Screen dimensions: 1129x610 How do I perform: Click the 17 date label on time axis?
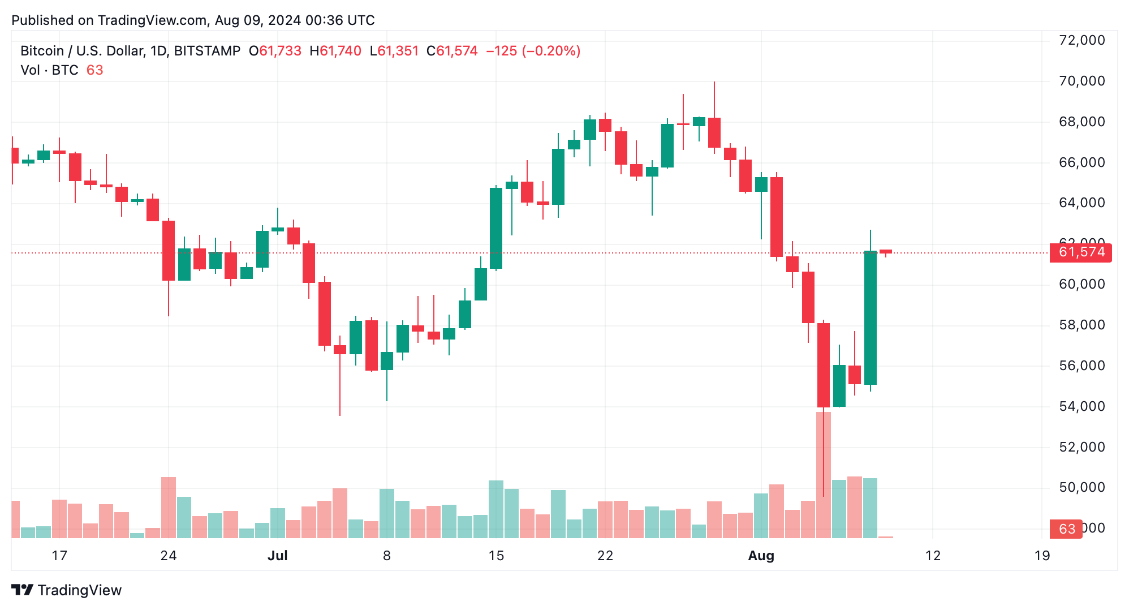coord(59,556)
